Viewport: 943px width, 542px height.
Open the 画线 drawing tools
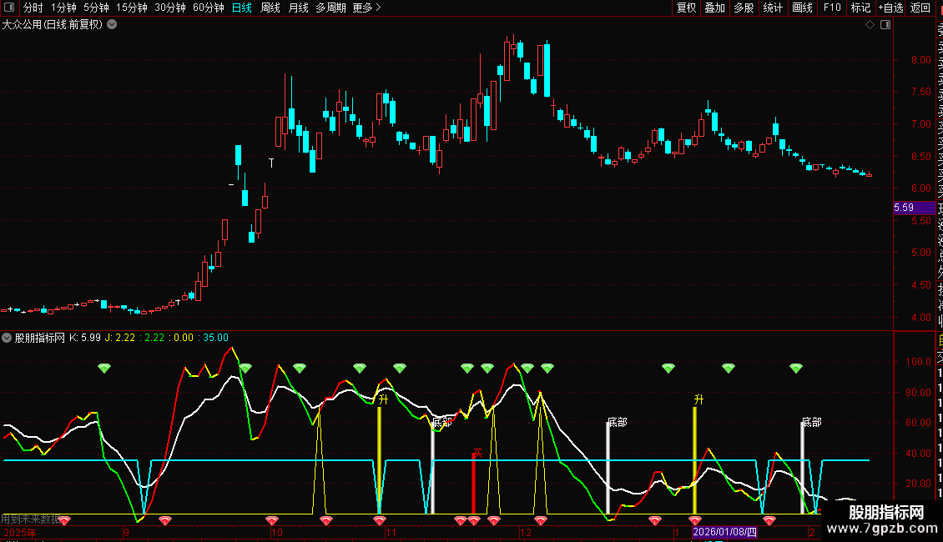click(x=802, y=8)
